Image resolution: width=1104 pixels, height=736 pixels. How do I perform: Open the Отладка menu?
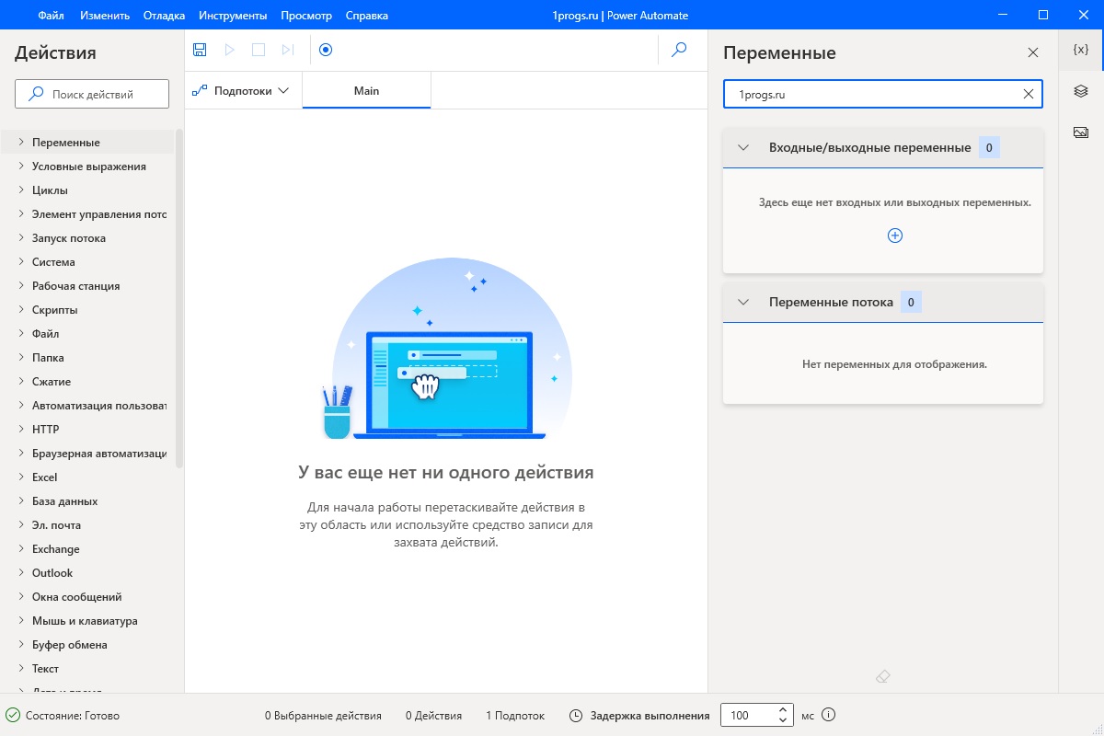[165, 16]
